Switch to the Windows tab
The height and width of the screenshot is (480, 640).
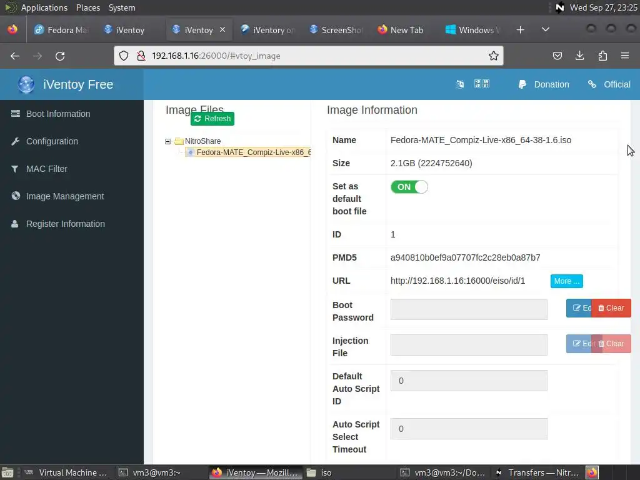tap(472, 30)
